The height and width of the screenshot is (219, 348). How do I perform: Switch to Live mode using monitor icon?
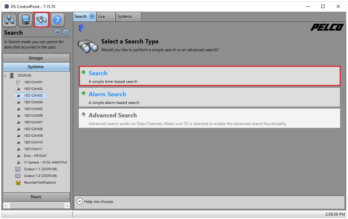[x=25, y=19]
